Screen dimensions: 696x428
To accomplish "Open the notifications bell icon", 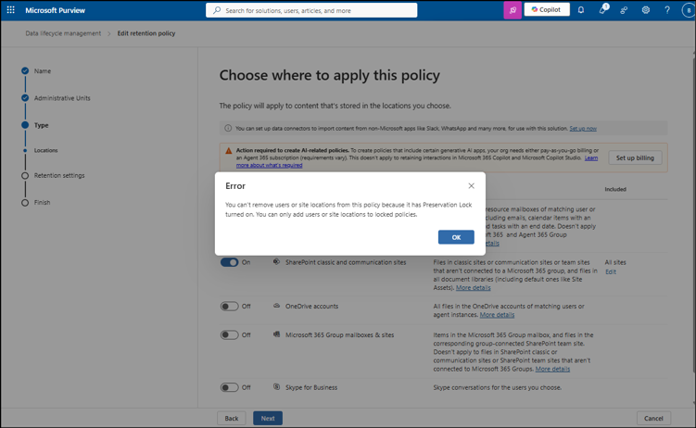I will 581,10.
